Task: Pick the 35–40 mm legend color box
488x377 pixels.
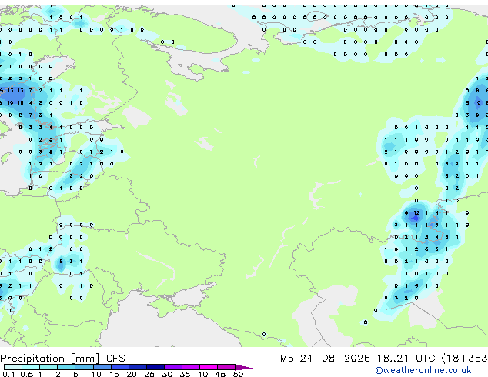Action: pos(191,367)
